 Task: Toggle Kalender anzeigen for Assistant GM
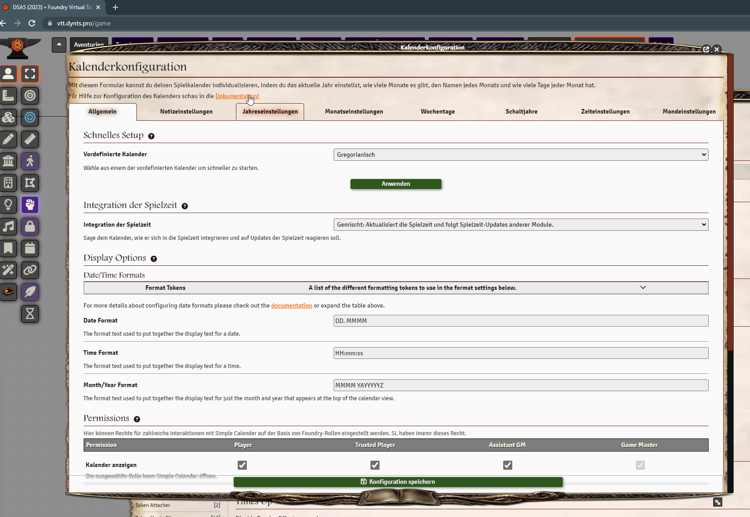pos(508,465)
